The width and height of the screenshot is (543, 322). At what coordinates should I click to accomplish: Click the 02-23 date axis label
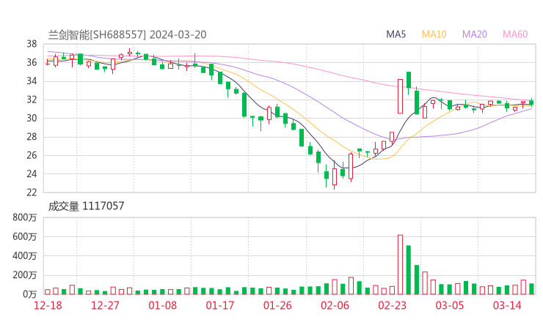(393, 305)
